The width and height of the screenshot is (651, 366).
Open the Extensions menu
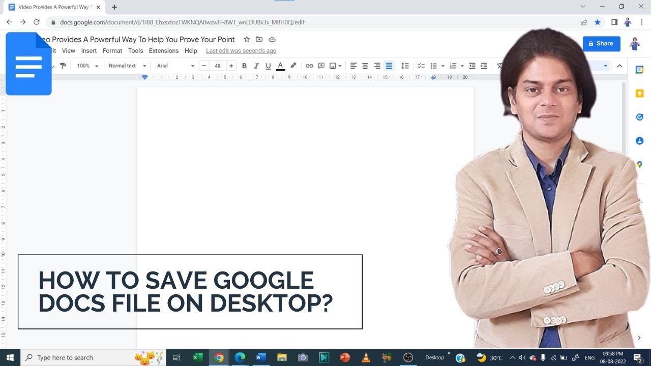(164, 51)
